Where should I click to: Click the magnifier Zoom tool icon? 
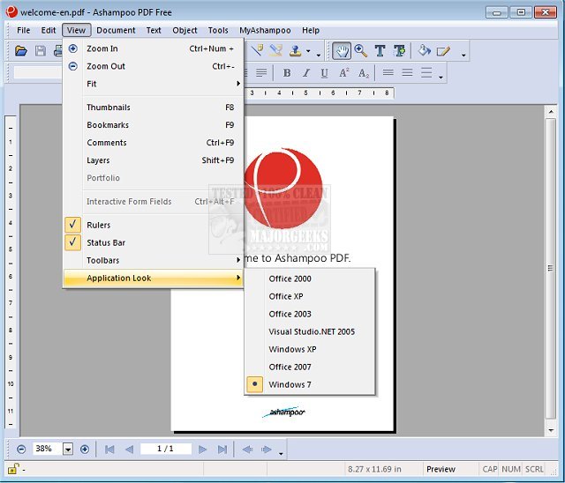[361, 51]
